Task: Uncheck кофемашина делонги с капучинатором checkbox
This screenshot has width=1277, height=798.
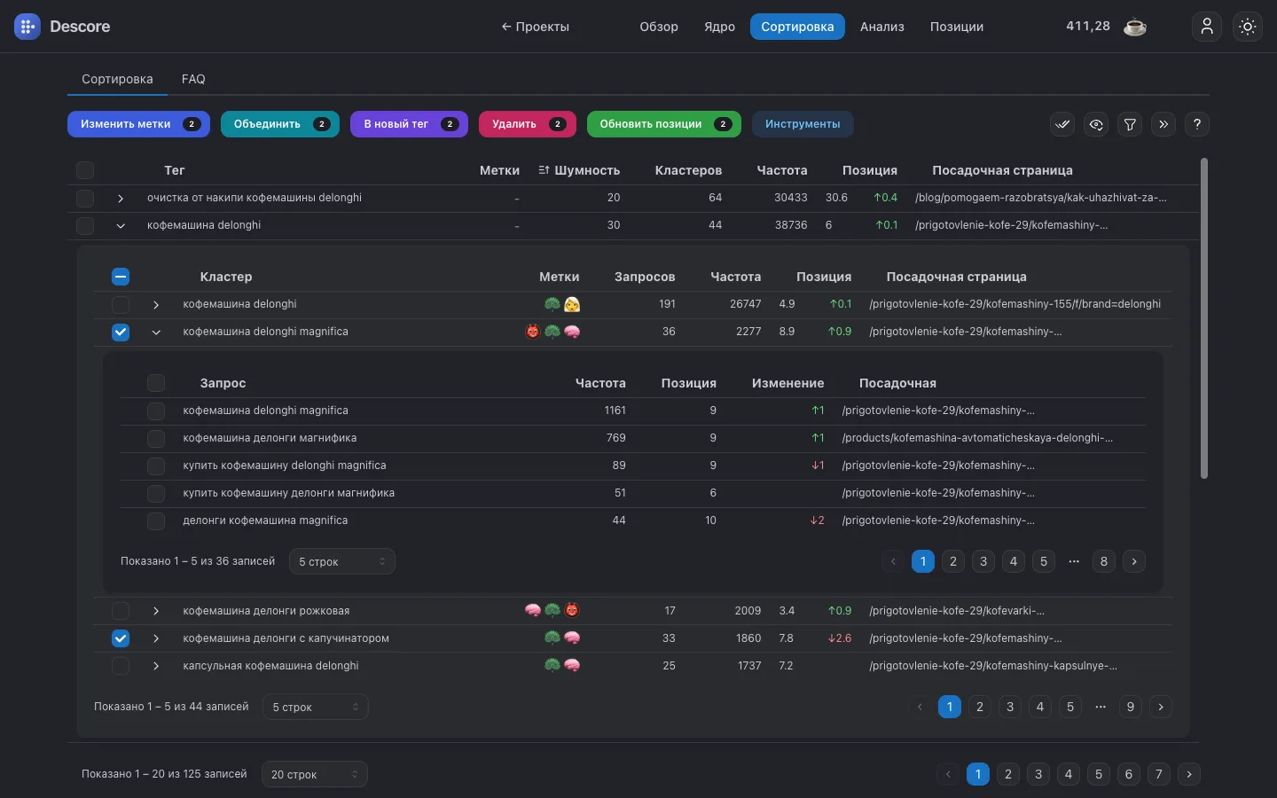Action: point(121,638)
